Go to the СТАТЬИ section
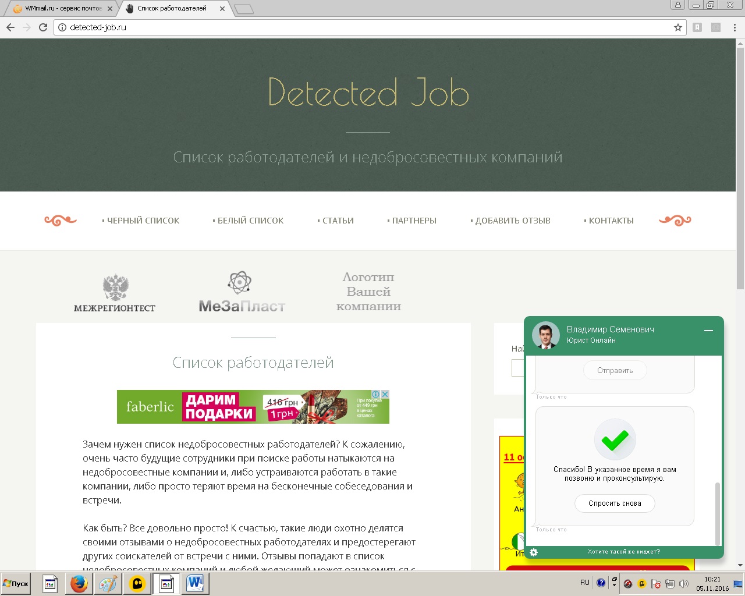745x596 pixels. (336, 221)
